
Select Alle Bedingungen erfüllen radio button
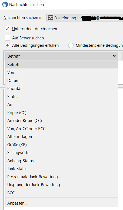tap(8, 45)
